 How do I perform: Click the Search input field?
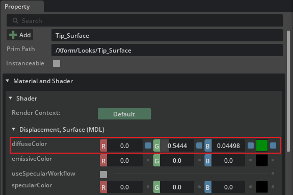[145, 20]
